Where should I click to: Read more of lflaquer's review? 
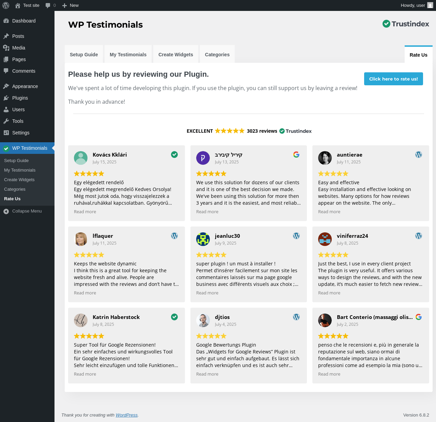pos(85,293)
